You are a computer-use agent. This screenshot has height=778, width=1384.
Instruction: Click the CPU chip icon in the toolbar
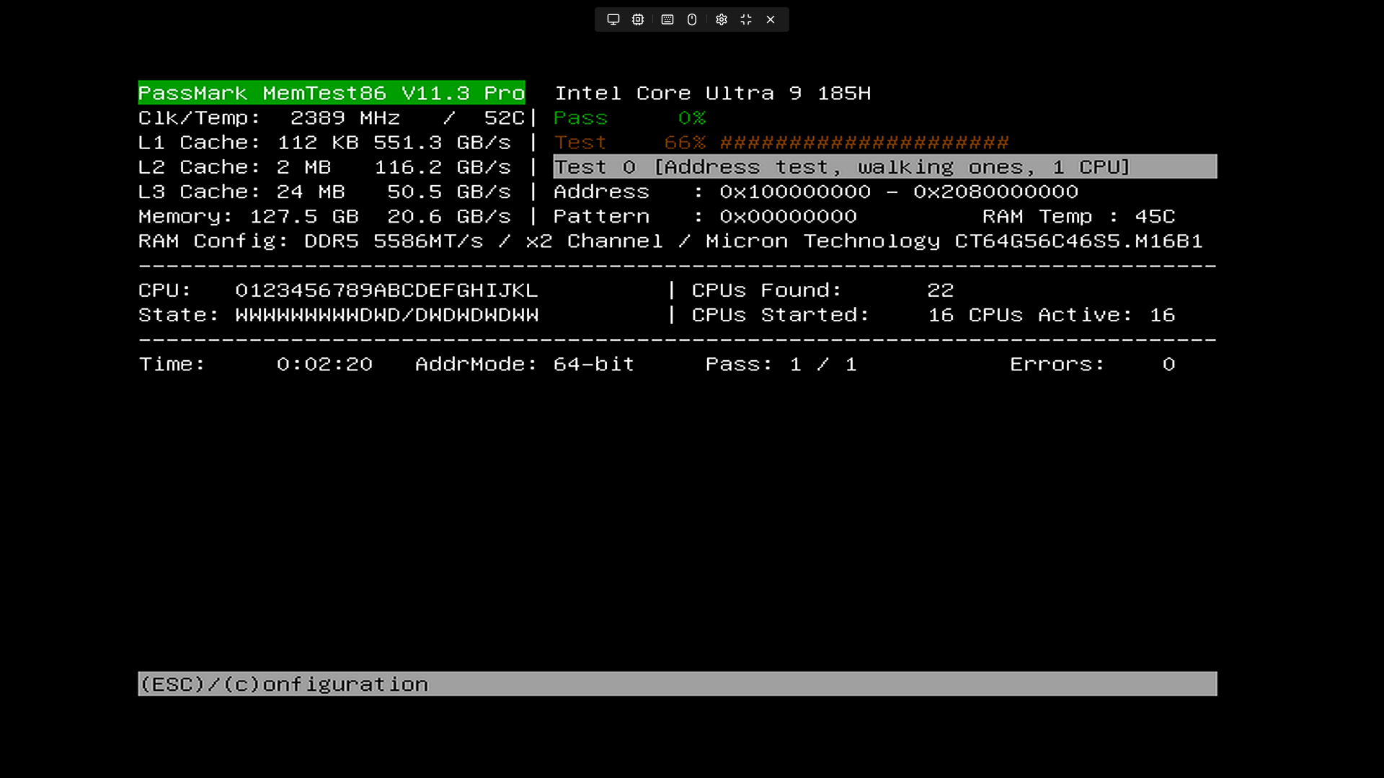click(638, 19)
